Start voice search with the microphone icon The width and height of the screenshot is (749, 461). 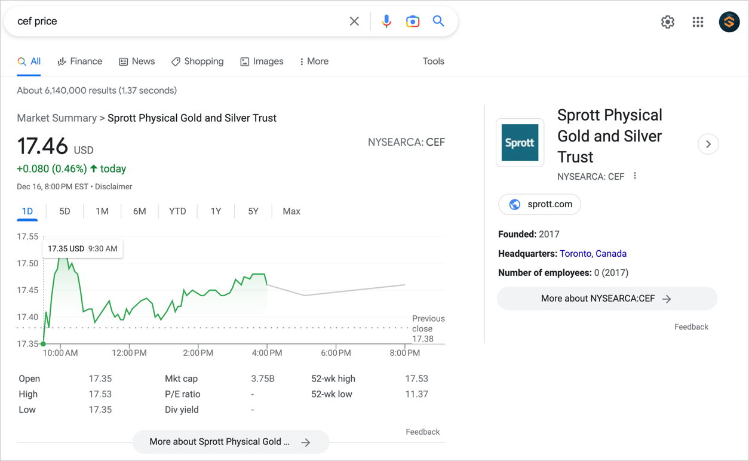(386, 21)
